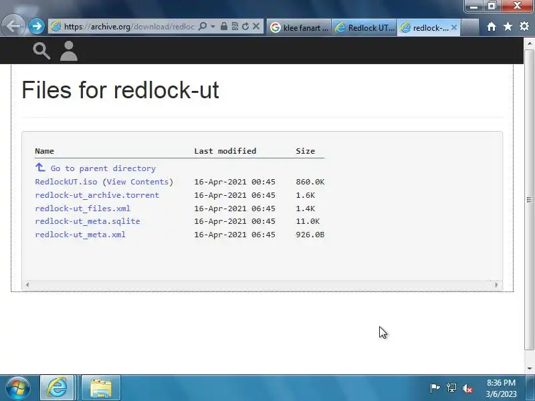Open redlock-ut_meta.xml link

point(80,235)
